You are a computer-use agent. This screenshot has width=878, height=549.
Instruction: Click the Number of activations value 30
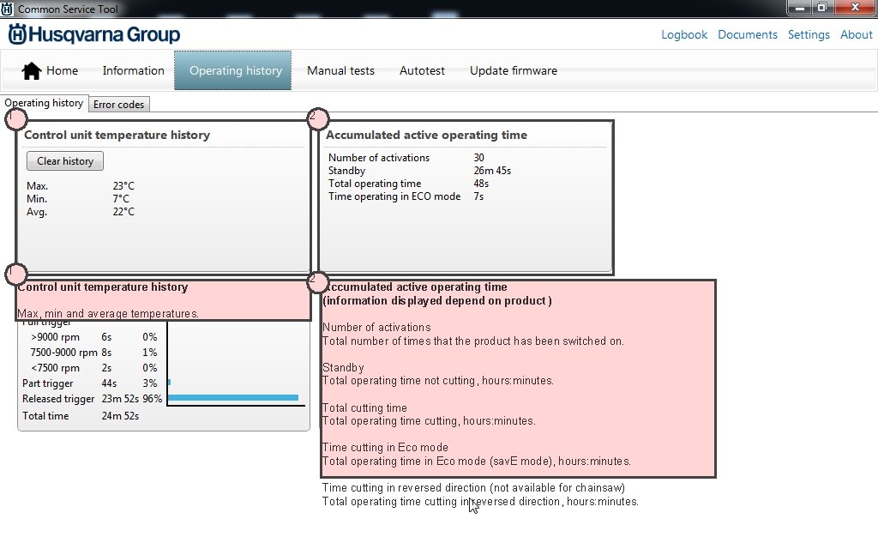(x=478, y=158)
